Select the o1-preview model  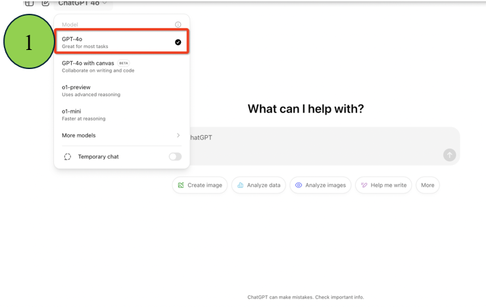[122, 91]
